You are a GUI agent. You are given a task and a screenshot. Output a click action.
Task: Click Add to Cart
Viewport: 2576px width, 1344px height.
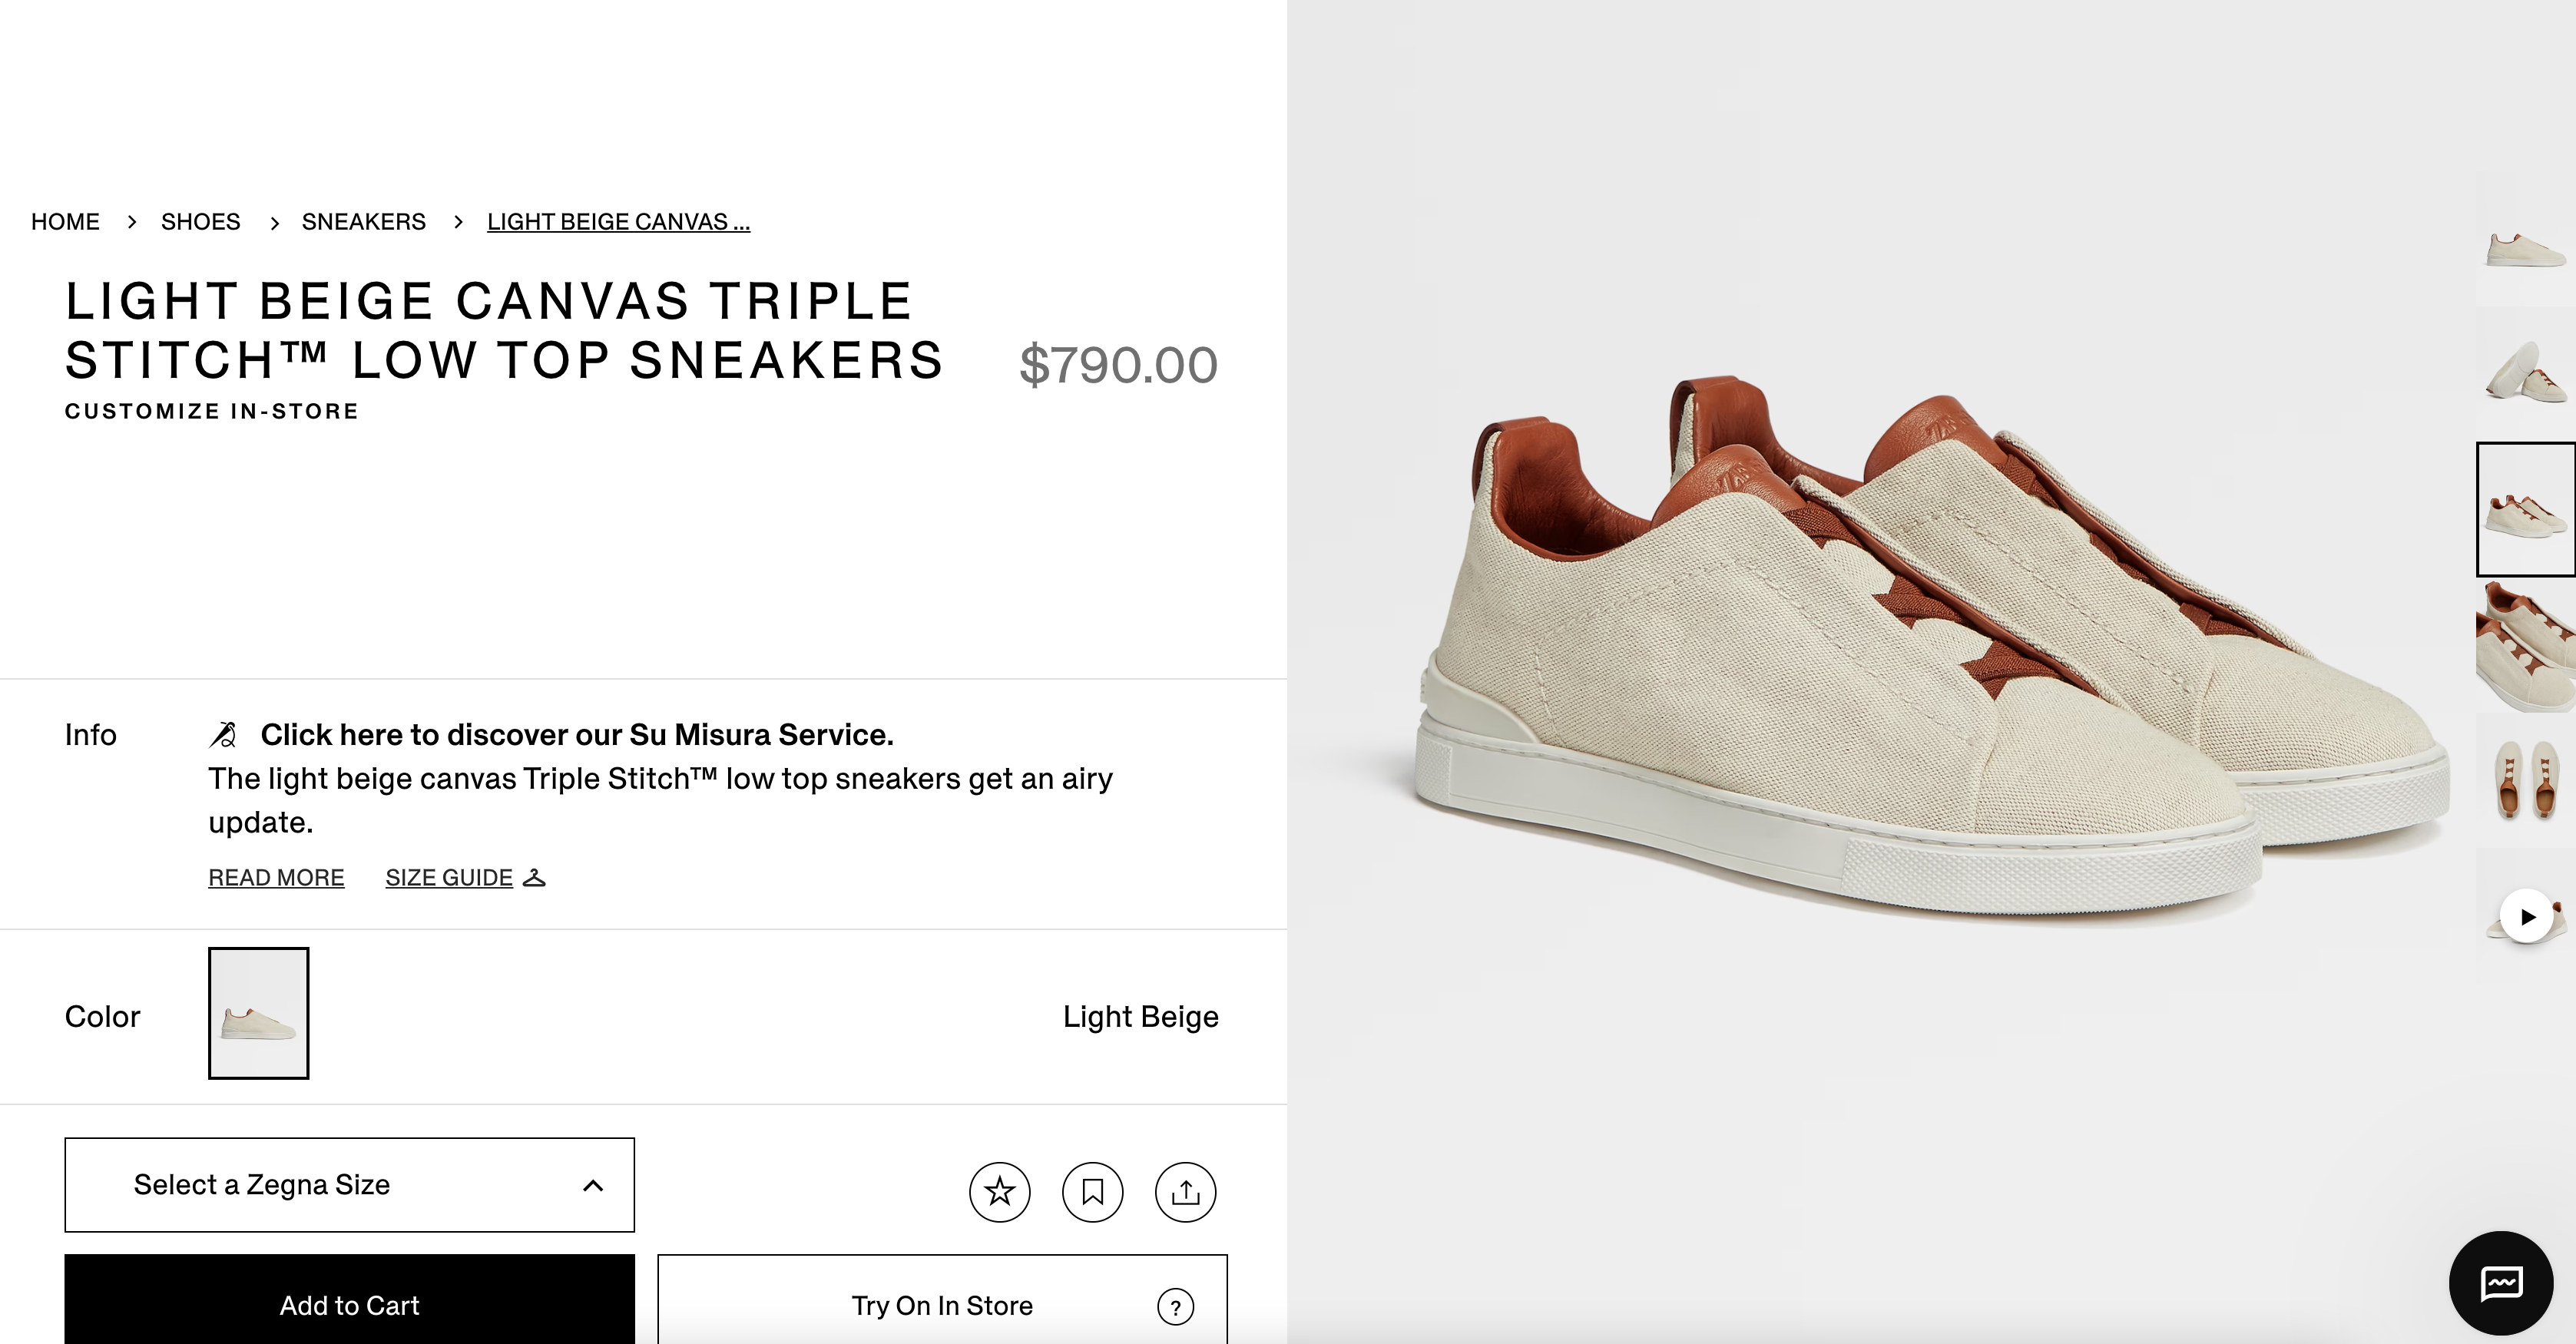click(348, 1305)
